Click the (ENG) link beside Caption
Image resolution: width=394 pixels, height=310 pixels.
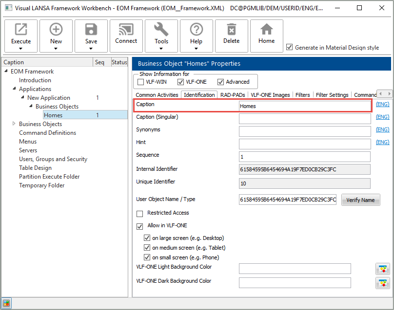[x=382, y=104]
